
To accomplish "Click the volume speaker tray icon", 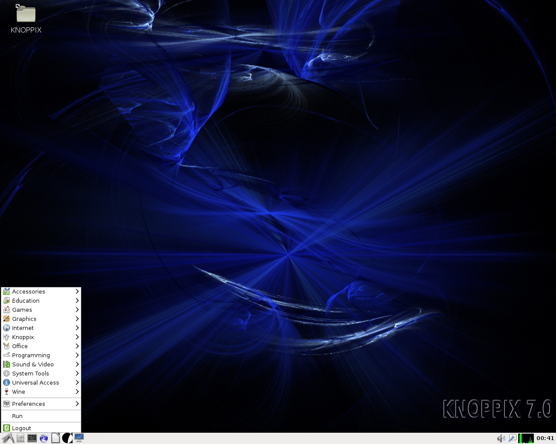I will coord(501,438).
